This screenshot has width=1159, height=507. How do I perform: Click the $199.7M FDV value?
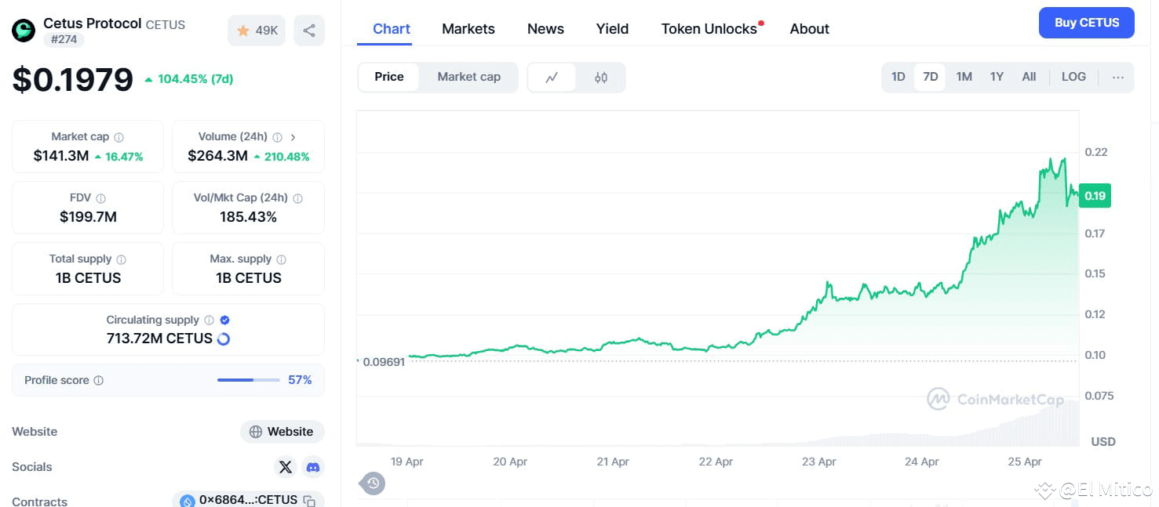click(x=88, y=217)
